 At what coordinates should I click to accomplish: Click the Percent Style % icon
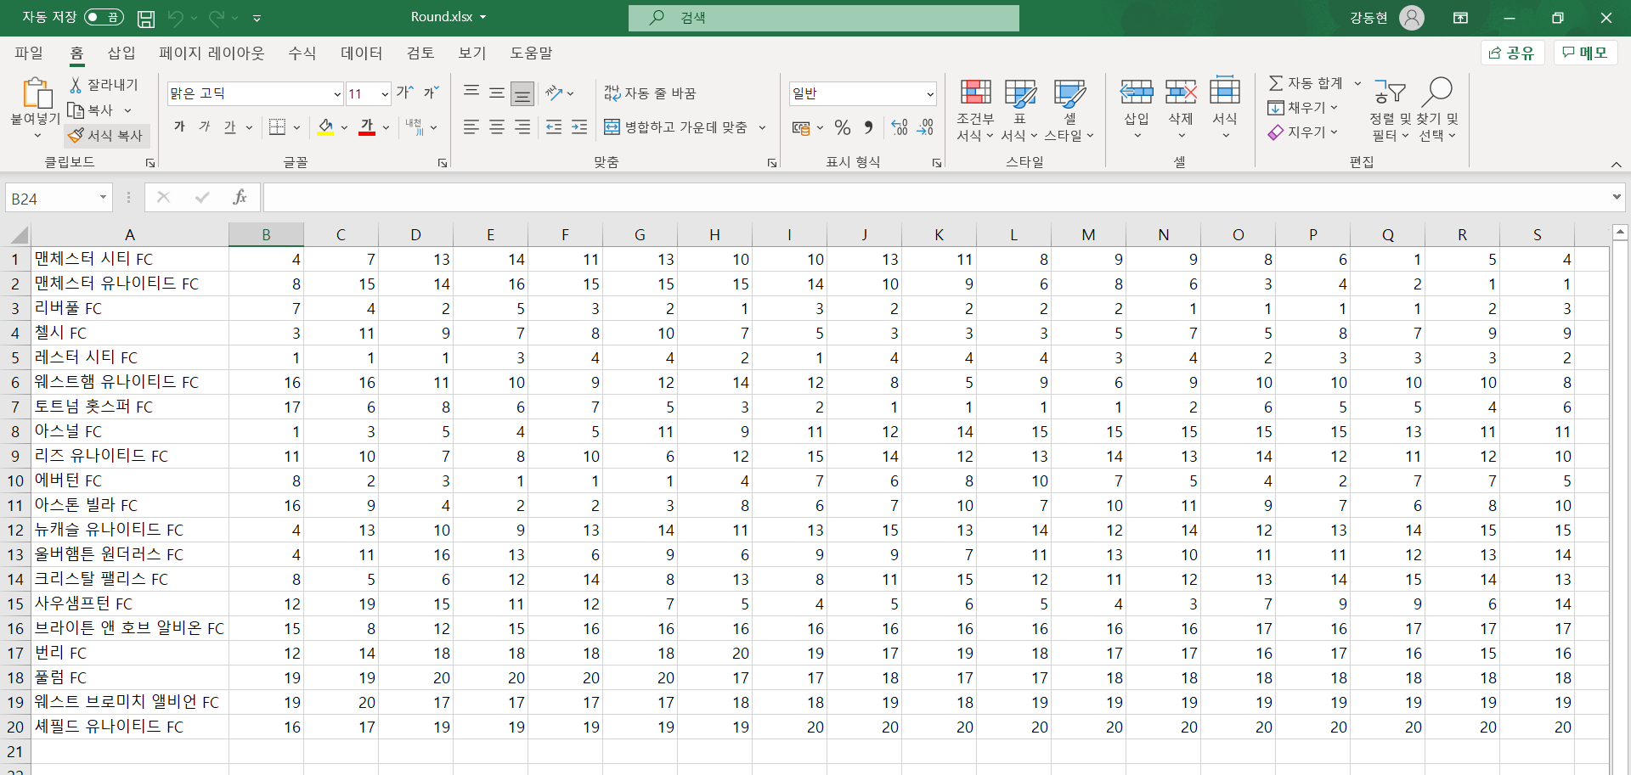point(843,127)
